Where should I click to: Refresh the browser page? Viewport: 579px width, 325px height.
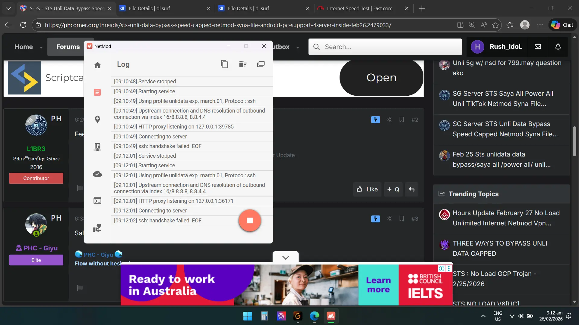coord(23,25)
